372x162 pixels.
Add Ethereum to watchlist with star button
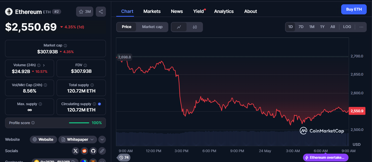(85, 12)
